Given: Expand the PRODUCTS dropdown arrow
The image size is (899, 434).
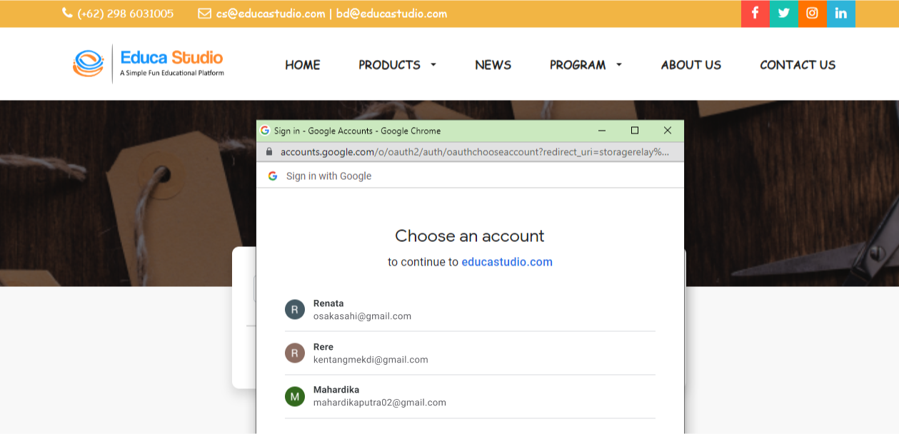Looking at the screenshot, I should [x=433, y=65].
